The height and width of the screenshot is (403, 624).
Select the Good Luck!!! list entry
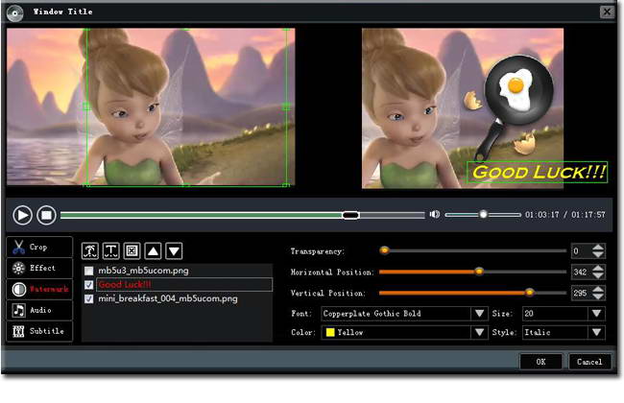pos(184,284)
